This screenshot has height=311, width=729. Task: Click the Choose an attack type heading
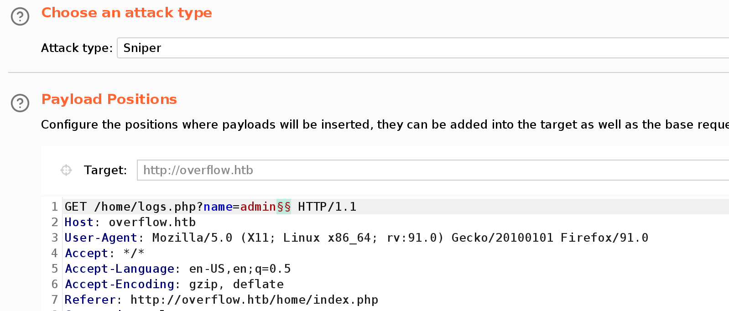[126, 13]
